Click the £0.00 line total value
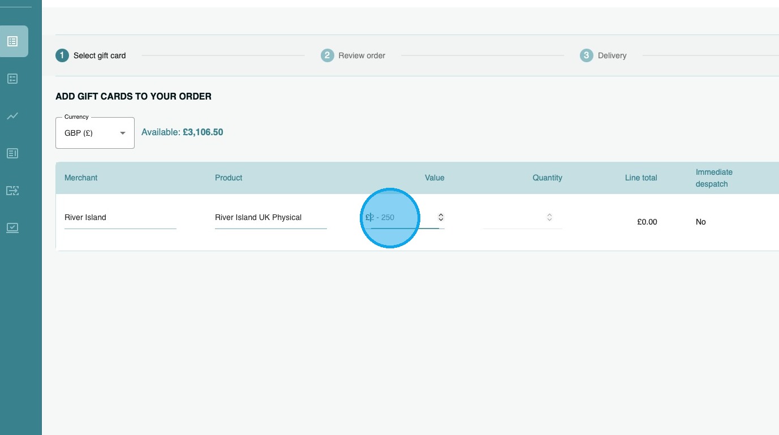The image size is (779, 435). [647, 222]
